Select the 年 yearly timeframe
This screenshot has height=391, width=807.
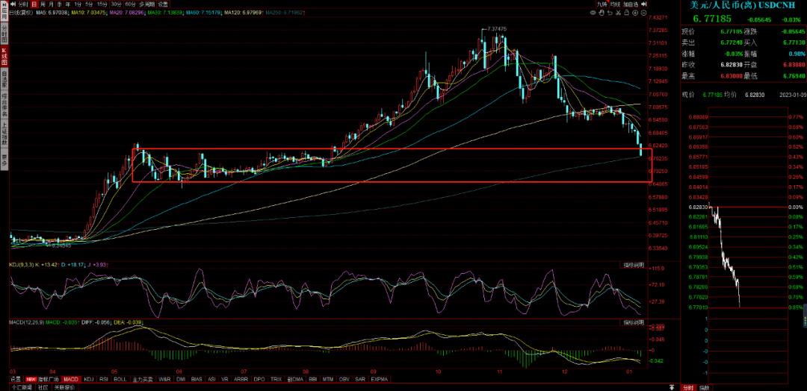[x=68, y=4]
